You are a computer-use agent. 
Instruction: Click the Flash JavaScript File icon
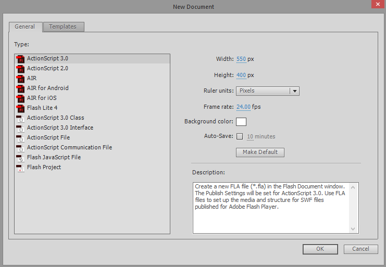tap(20, 158)
